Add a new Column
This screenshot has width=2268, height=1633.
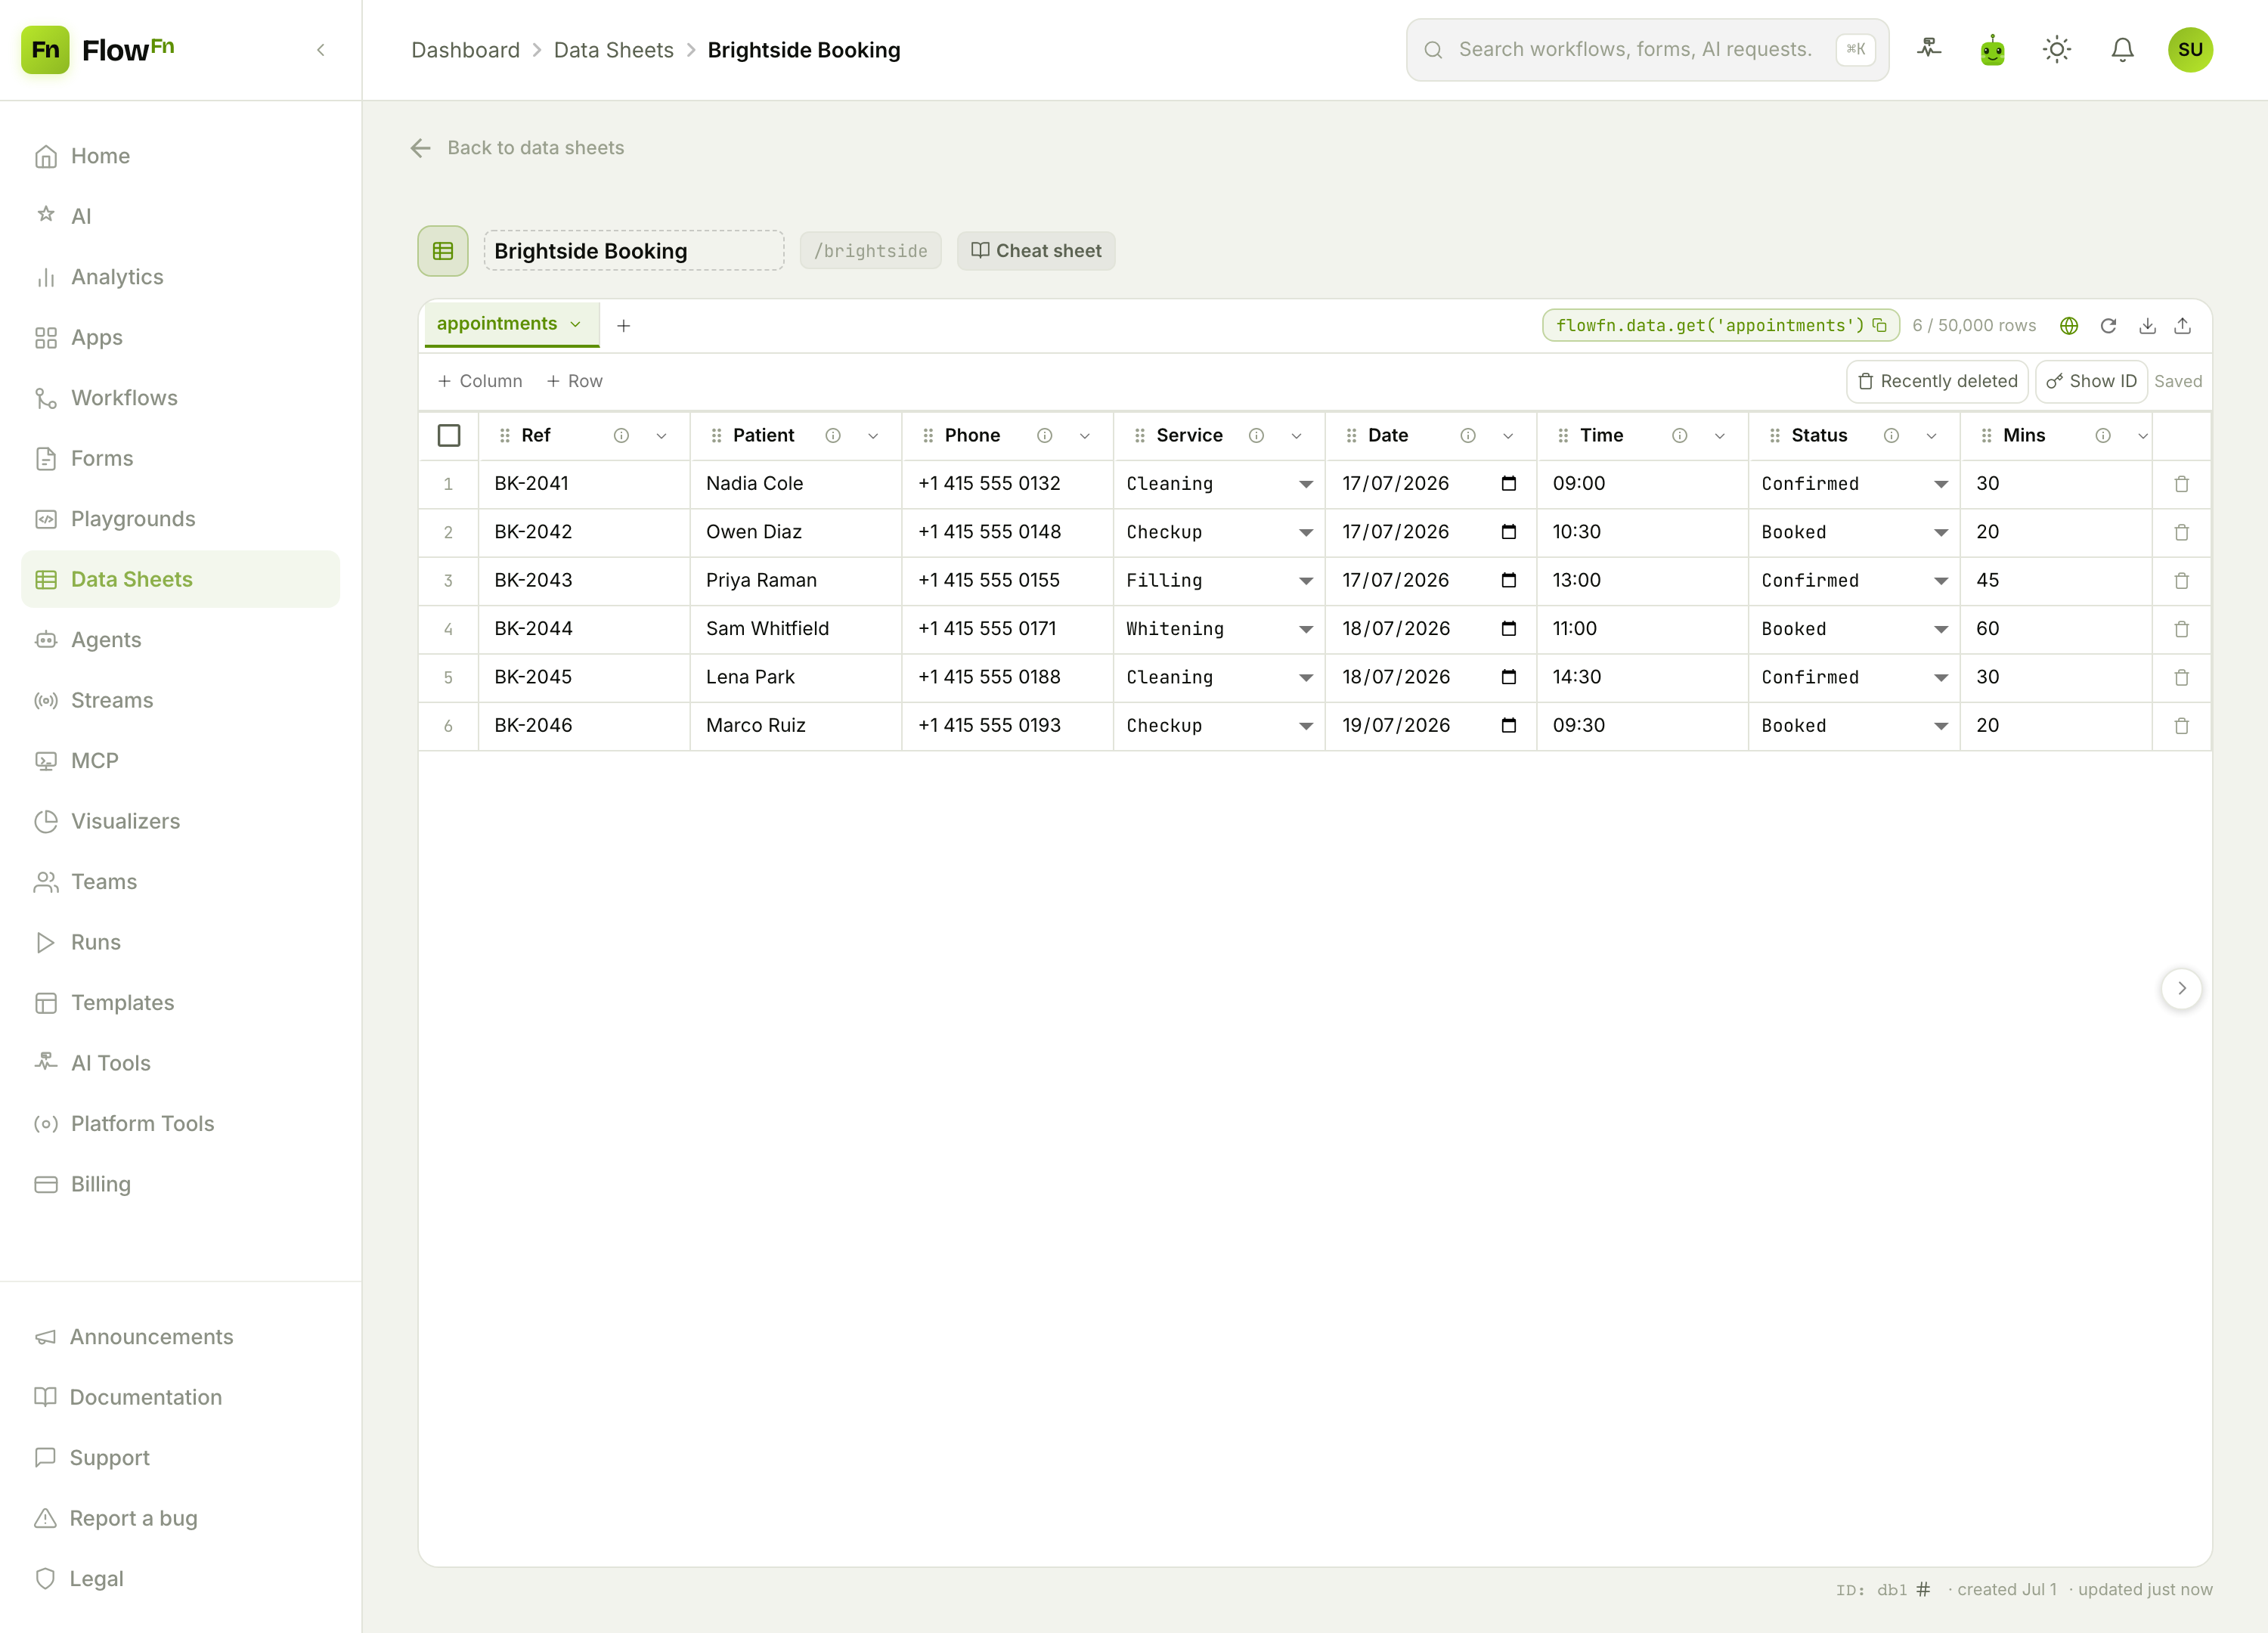point(480,382)
